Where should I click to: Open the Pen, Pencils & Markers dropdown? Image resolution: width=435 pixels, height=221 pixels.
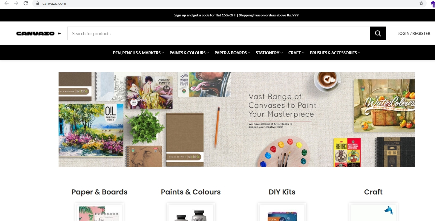click(x=138, y=53)
